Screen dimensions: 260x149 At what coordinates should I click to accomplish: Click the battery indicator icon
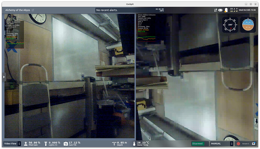[226, 10]
